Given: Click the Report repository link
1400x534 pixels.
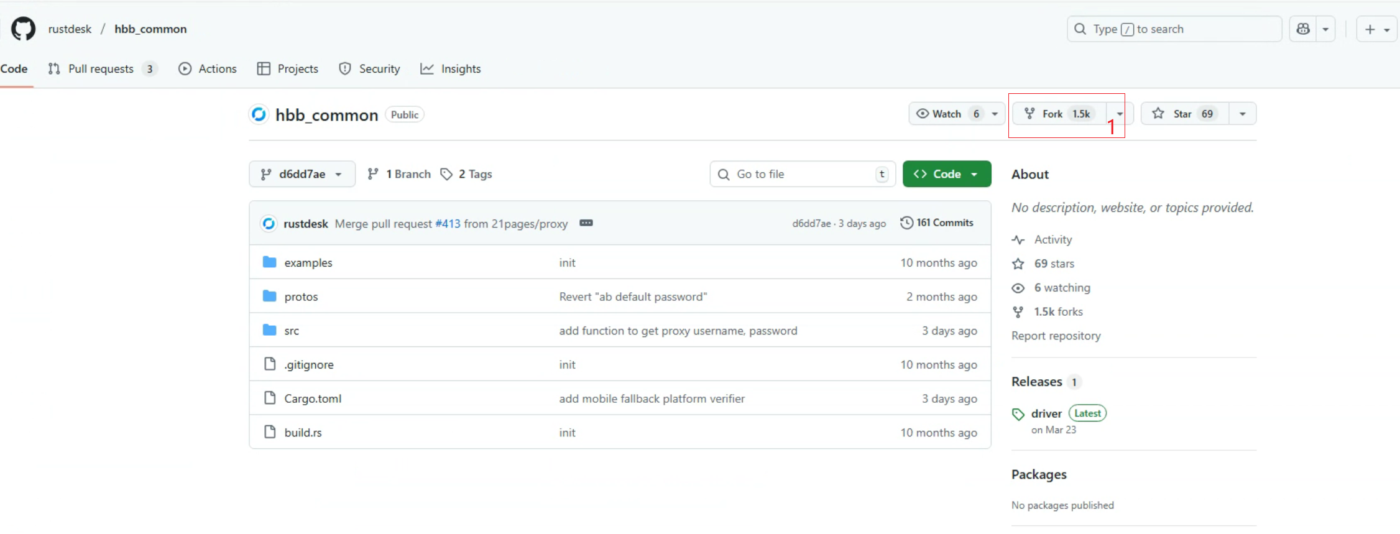Looking at the screenshot, I should tap(1056, 336).
